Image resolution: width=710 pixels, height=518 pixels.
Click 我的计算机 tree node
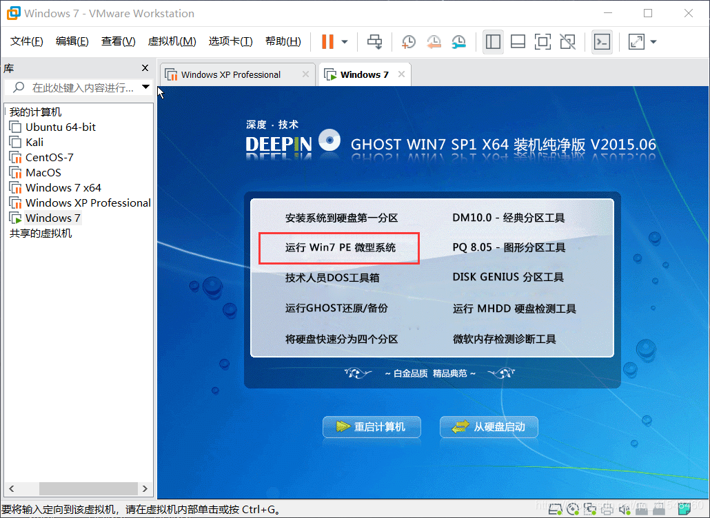[35, 112]
